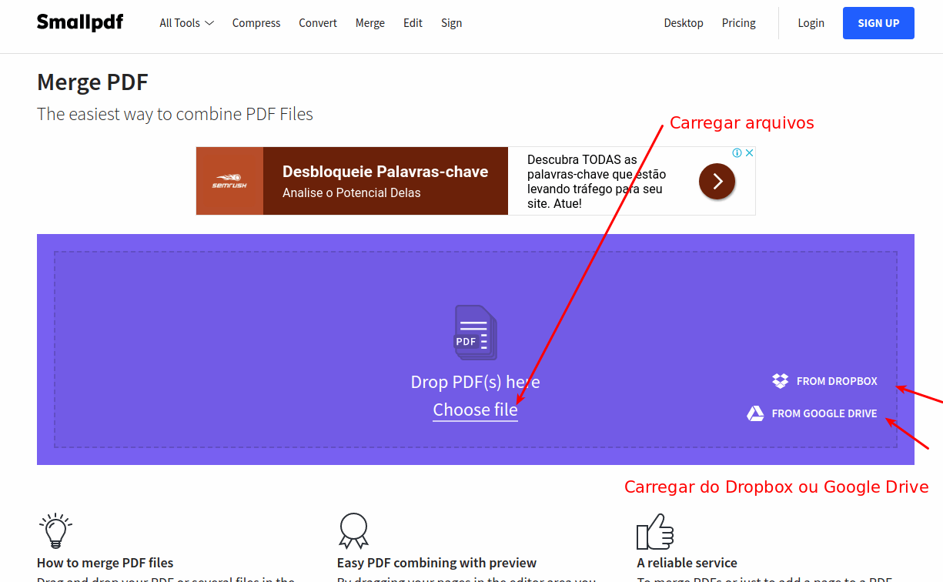The image size is (943, 582).
Task: Open the Sign tool page
Action: [x=452, y=23]
